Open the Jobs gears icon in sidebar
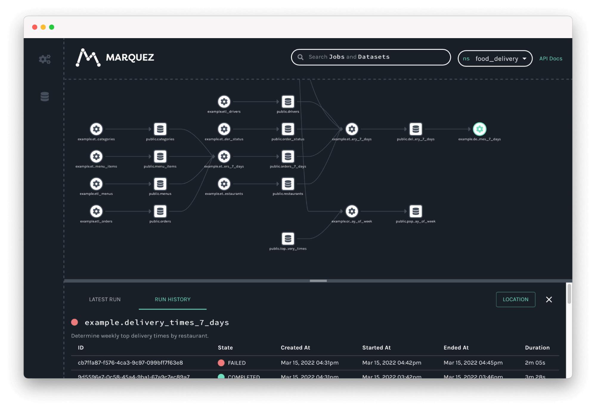This screenshot has height=410, width=596. pos(45,59)
